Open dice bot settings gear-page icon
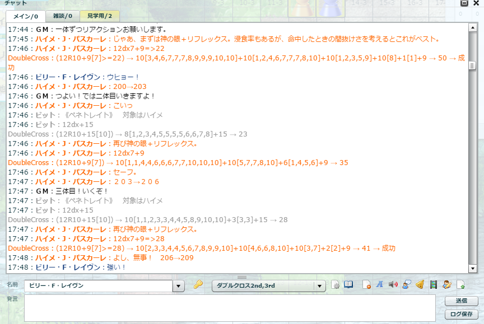The height and width of the screenshot is (324, 484). [336, 285]
